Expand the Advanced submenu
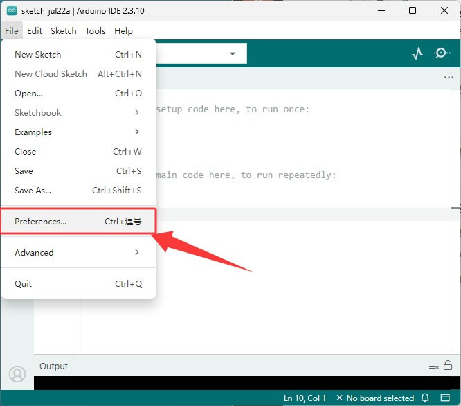This screenshot has width=461, height=406. click(78, 252)
